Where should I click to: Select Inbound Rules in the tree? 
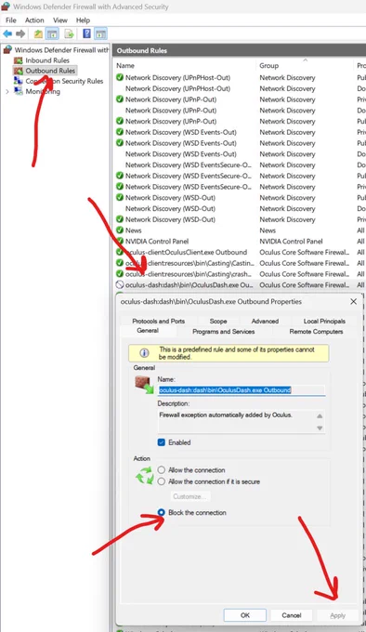[x=47, y=60]
